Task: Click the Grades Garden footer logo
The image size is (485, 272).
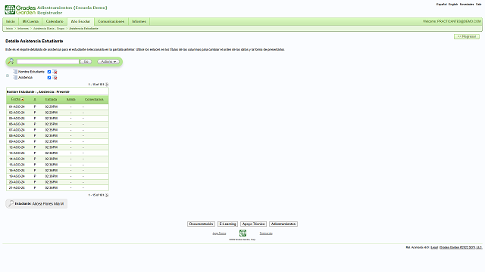Action: click(242, 233)
